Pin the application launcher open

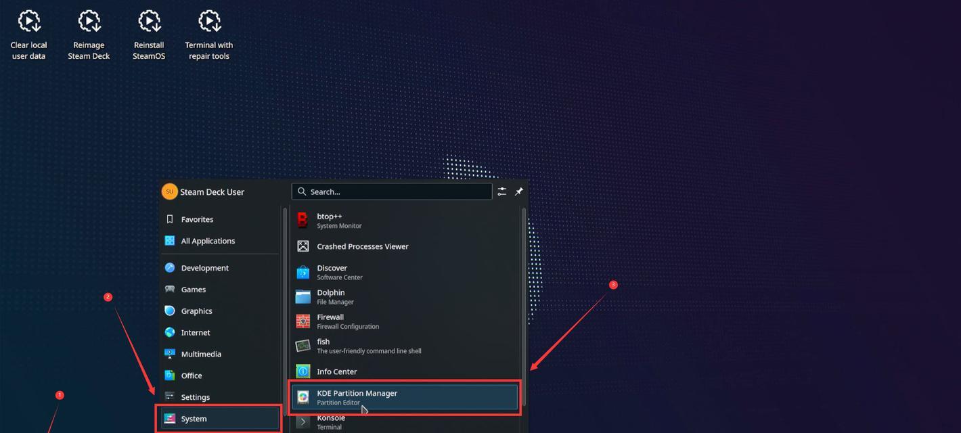coord(519,191)
